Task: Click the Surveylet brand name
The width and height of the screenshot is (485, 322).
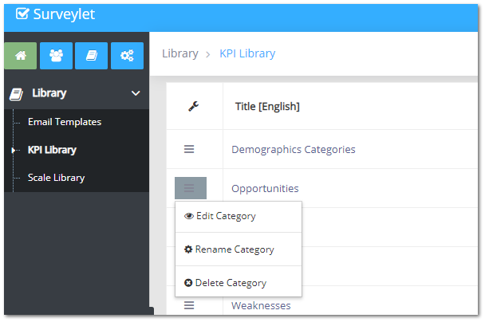Action: [x=64, y=14]
